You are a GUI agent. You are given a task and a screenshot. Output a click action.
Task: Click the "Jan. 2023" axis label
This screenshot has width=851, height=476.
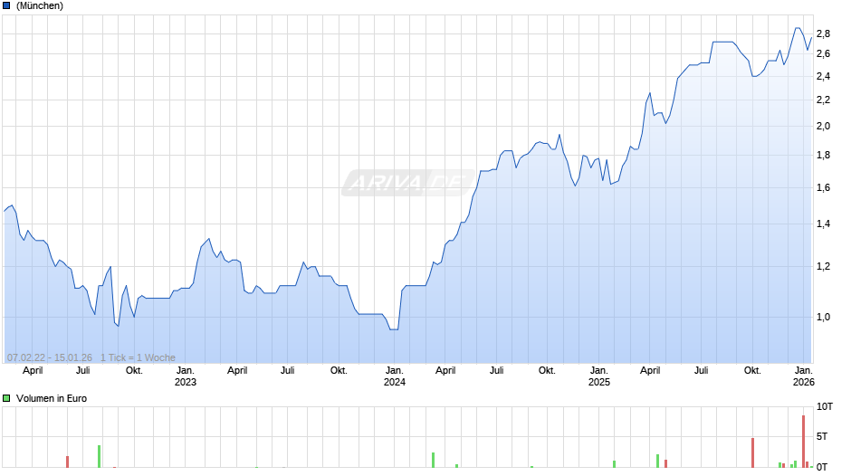click(x=185, y=376)
